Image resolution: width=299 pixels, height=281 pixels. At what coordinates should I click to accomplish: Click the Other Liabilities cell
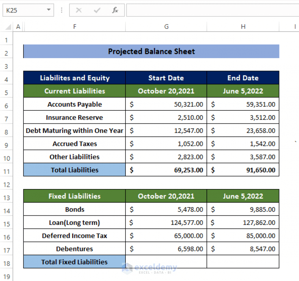[75, 157]
